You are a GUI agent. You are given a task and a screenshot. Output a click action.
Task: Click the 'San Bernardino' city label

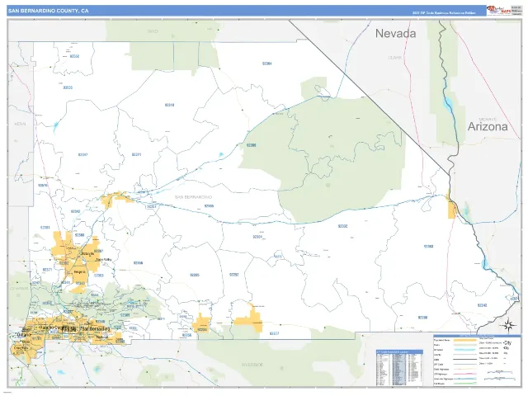coord(96,328)
